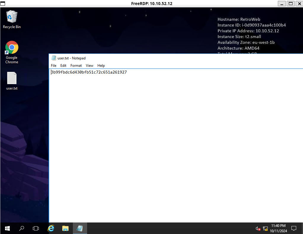Launch Internet Explorer from the taskbar

pos(51,228)
